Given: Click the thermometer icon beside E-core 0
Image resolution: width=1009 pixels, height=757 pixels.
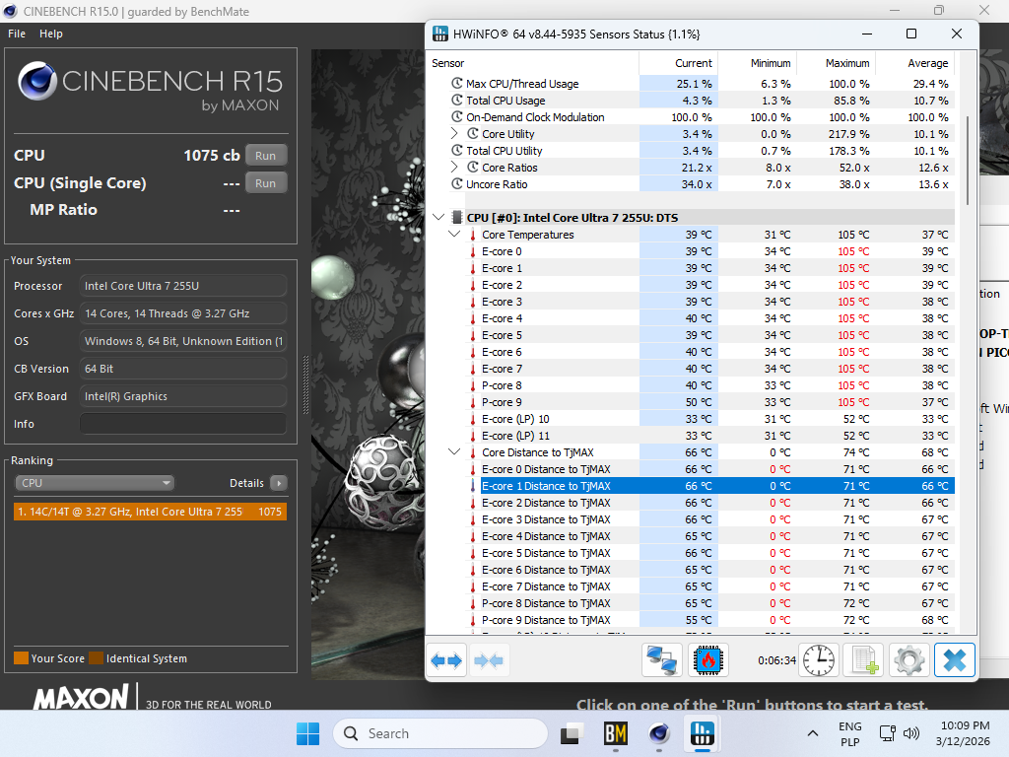Looking at the screenshot, I should click(x=473, y=251).
